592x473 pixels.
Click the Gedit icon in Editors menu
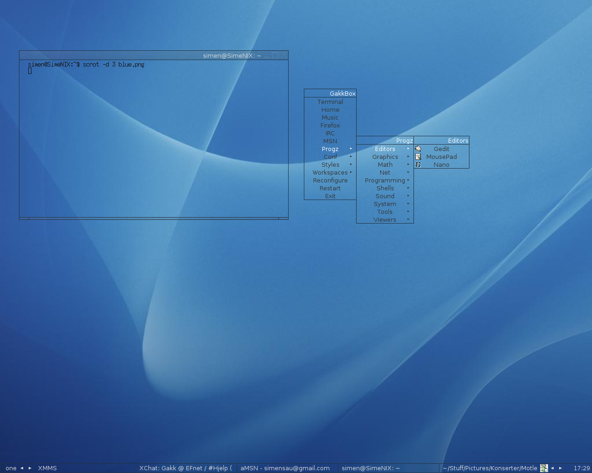point(418,149)
